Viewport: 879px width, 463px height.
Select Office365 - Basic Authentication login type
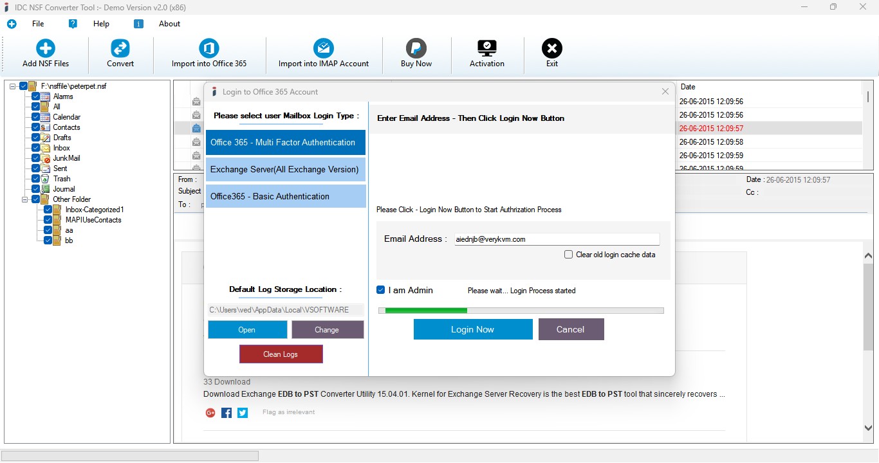[x=286, y=196]
